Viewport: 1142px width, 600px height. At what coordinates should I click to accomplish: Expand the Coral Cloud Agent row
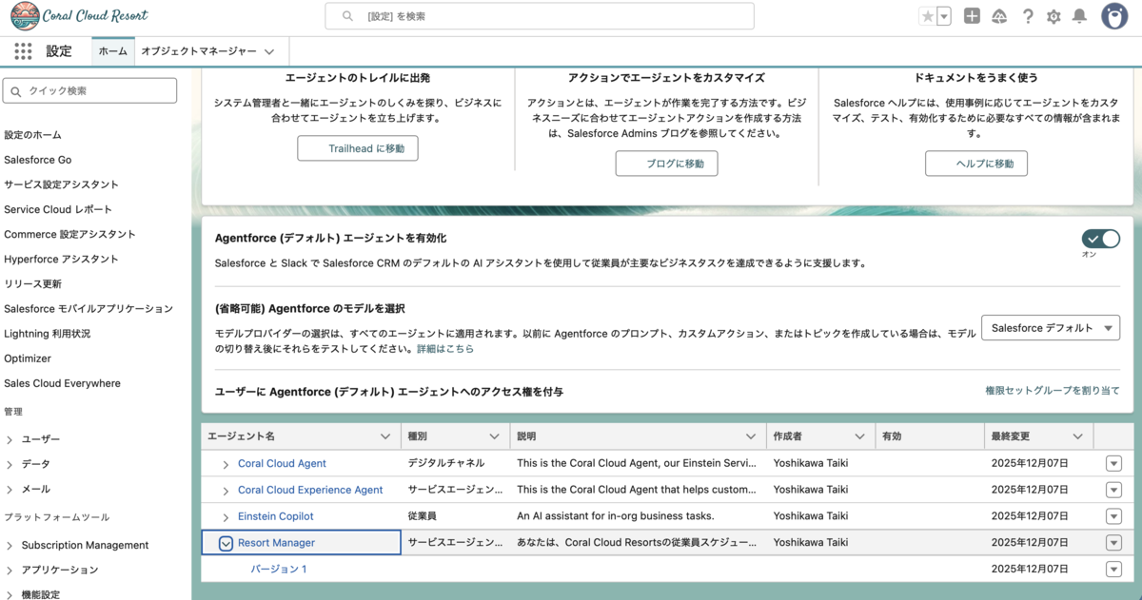click(x=226, y=464)
